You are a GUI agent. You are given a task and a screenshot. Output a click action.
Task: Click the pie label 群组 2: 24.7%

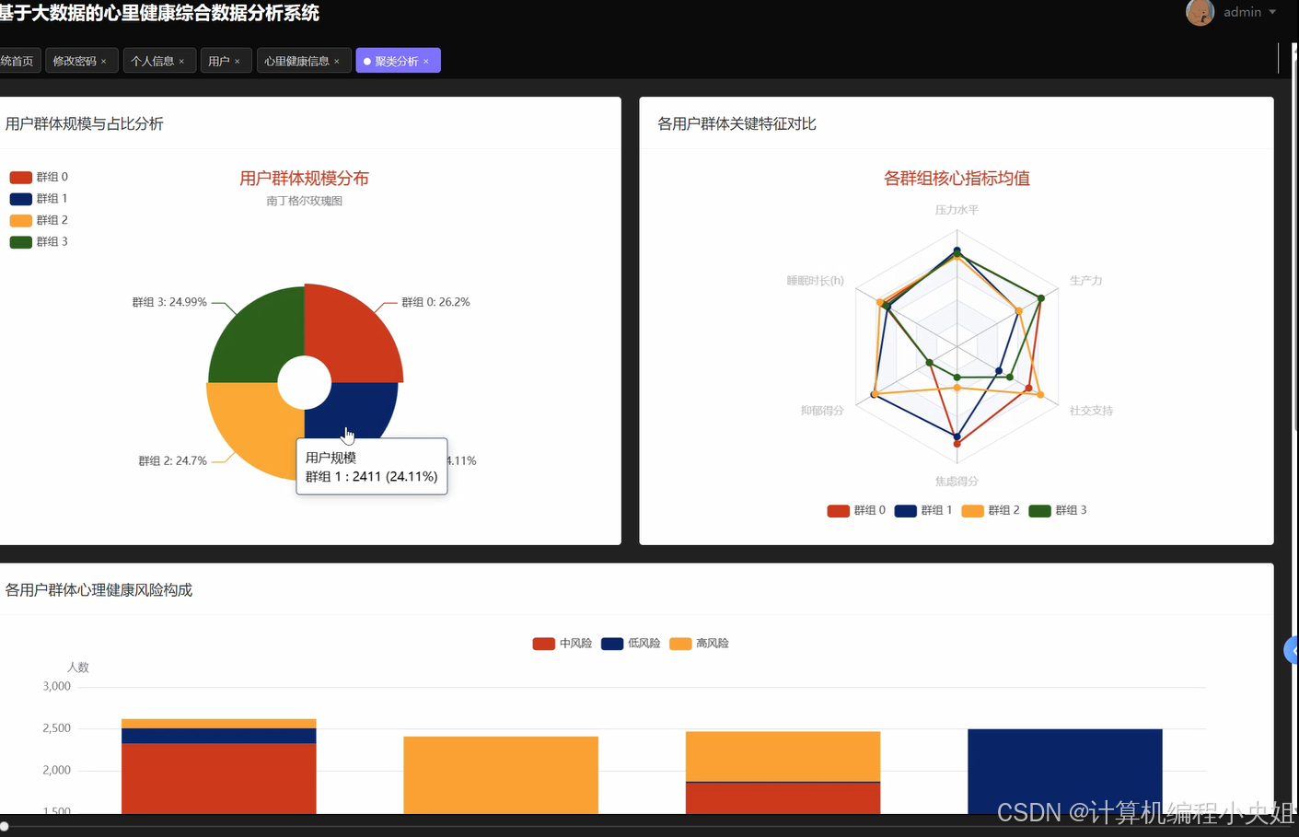(x=172, y=461)
